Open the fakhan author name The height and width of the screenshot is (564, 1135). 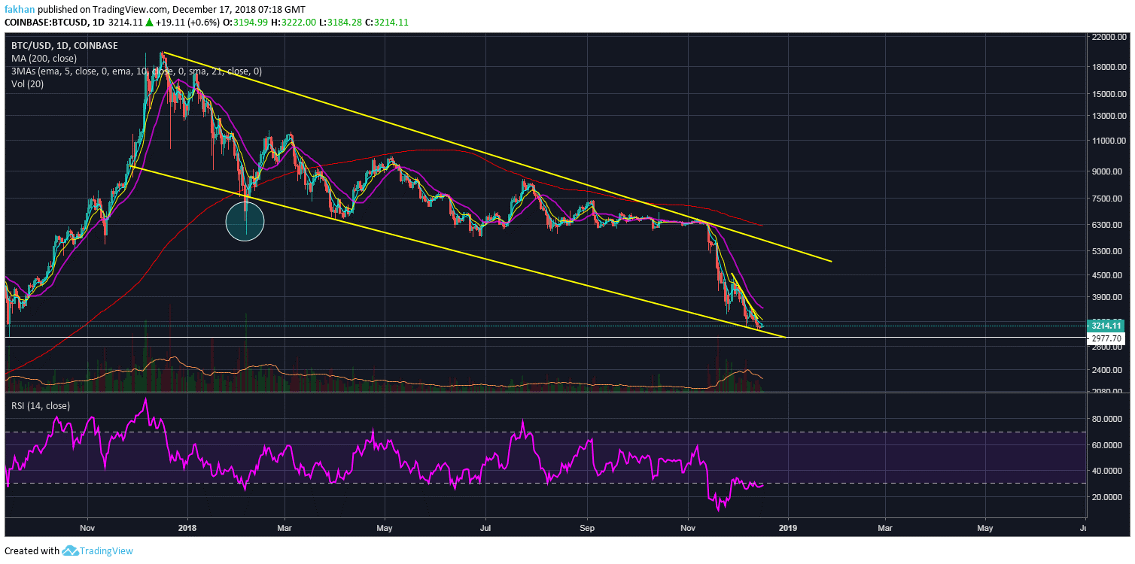point(19,9)
